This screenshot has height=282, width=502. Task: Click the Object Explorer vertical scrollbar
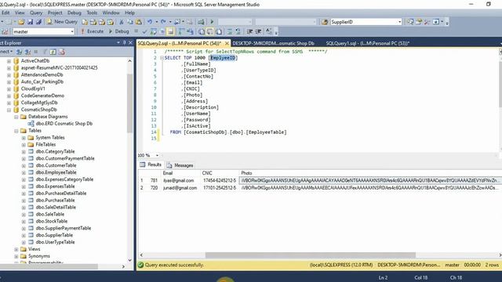(x=129, y=103)
